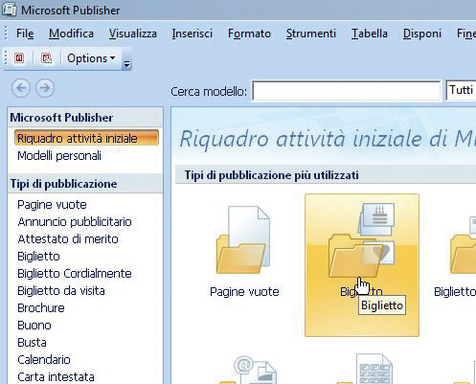The width and height of the screenshot is (476, 384).
Task: Click the Microsoft Publisher title bar icon
Action: (9, 10)
